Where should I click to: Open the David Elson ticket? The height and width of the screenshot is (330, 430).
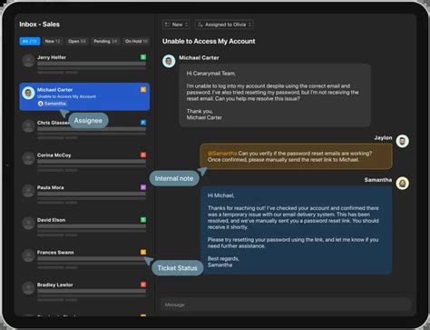pos(84,227)
